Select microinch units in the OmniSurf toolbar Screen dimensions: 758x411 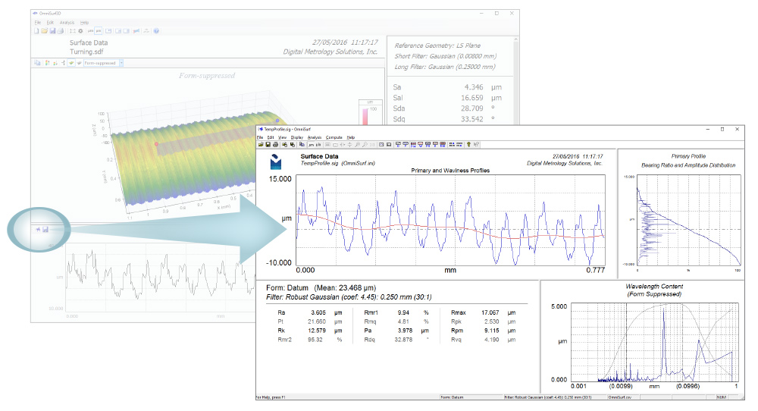click(318, 144)
